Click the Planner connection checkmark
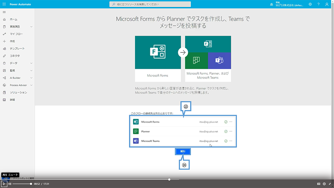The width and height of the screenshot is (334, 188). tap(226, 132)
